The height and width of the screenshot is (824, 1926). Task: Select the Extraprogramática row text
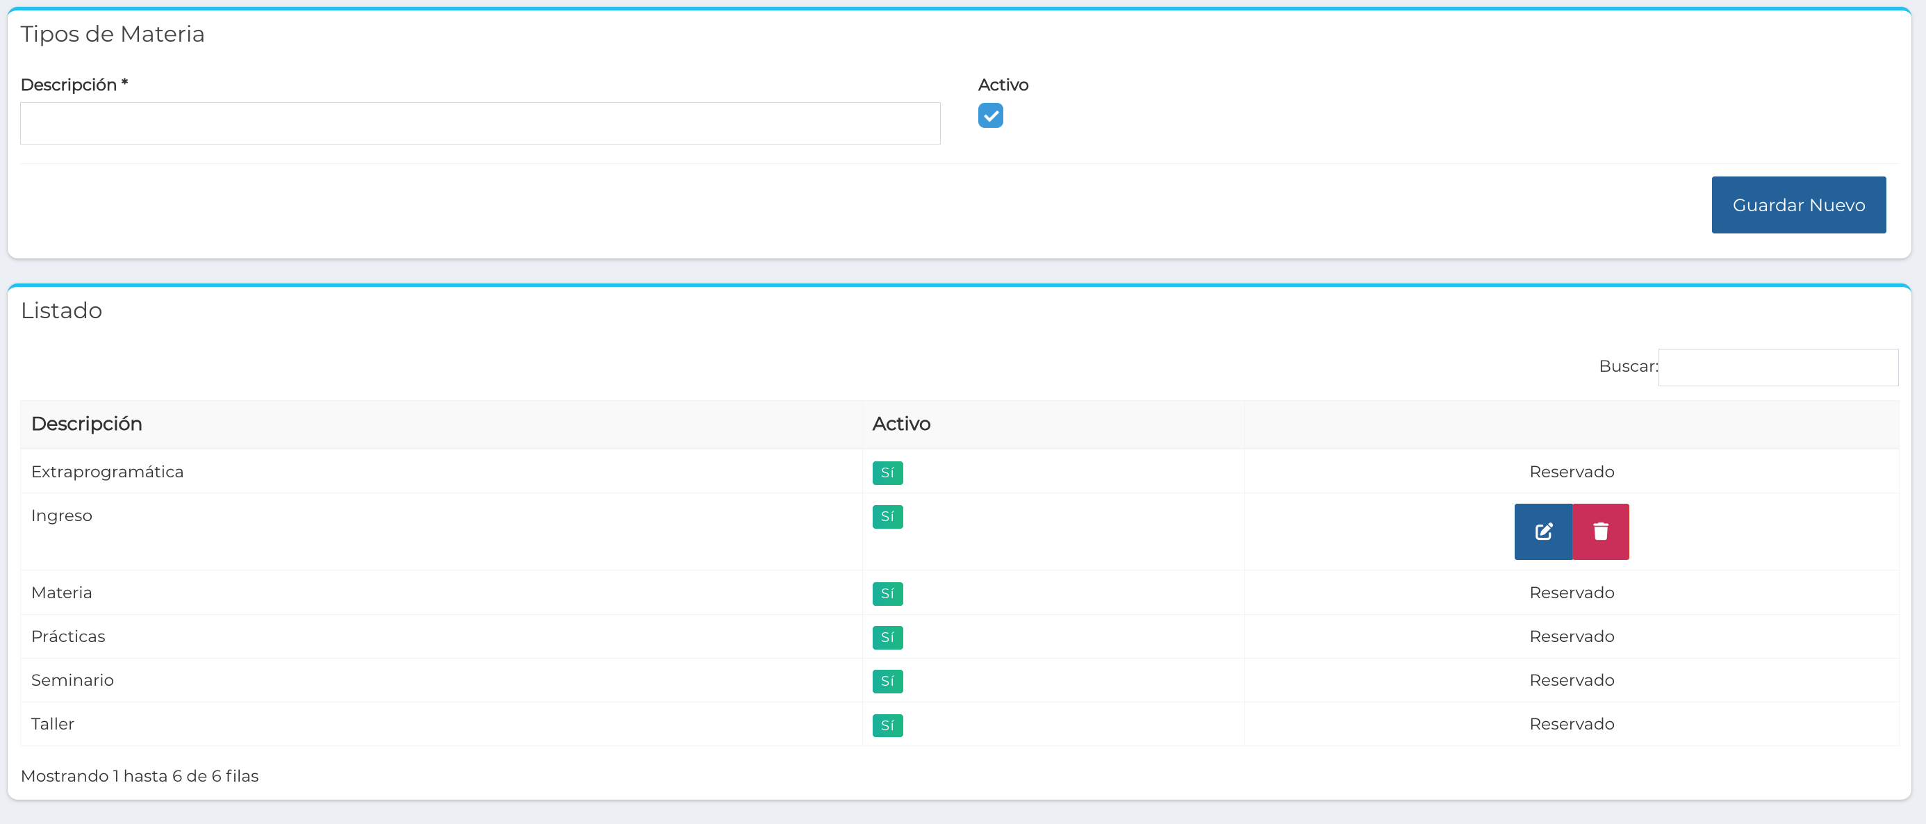click(107, 472)
